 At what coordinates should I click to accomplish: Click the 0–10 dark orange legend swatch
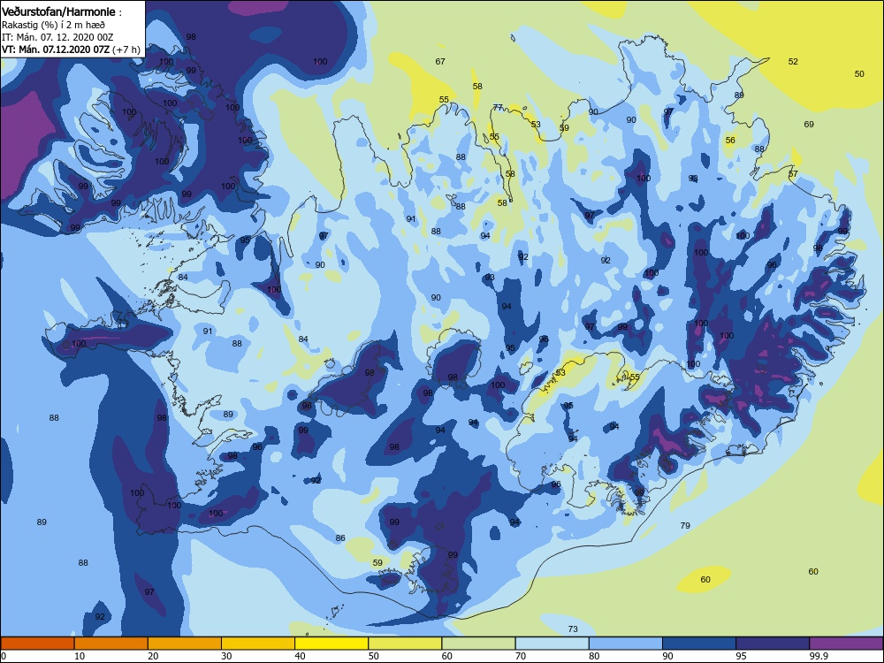pyautogui.click(x=37, y=644)
